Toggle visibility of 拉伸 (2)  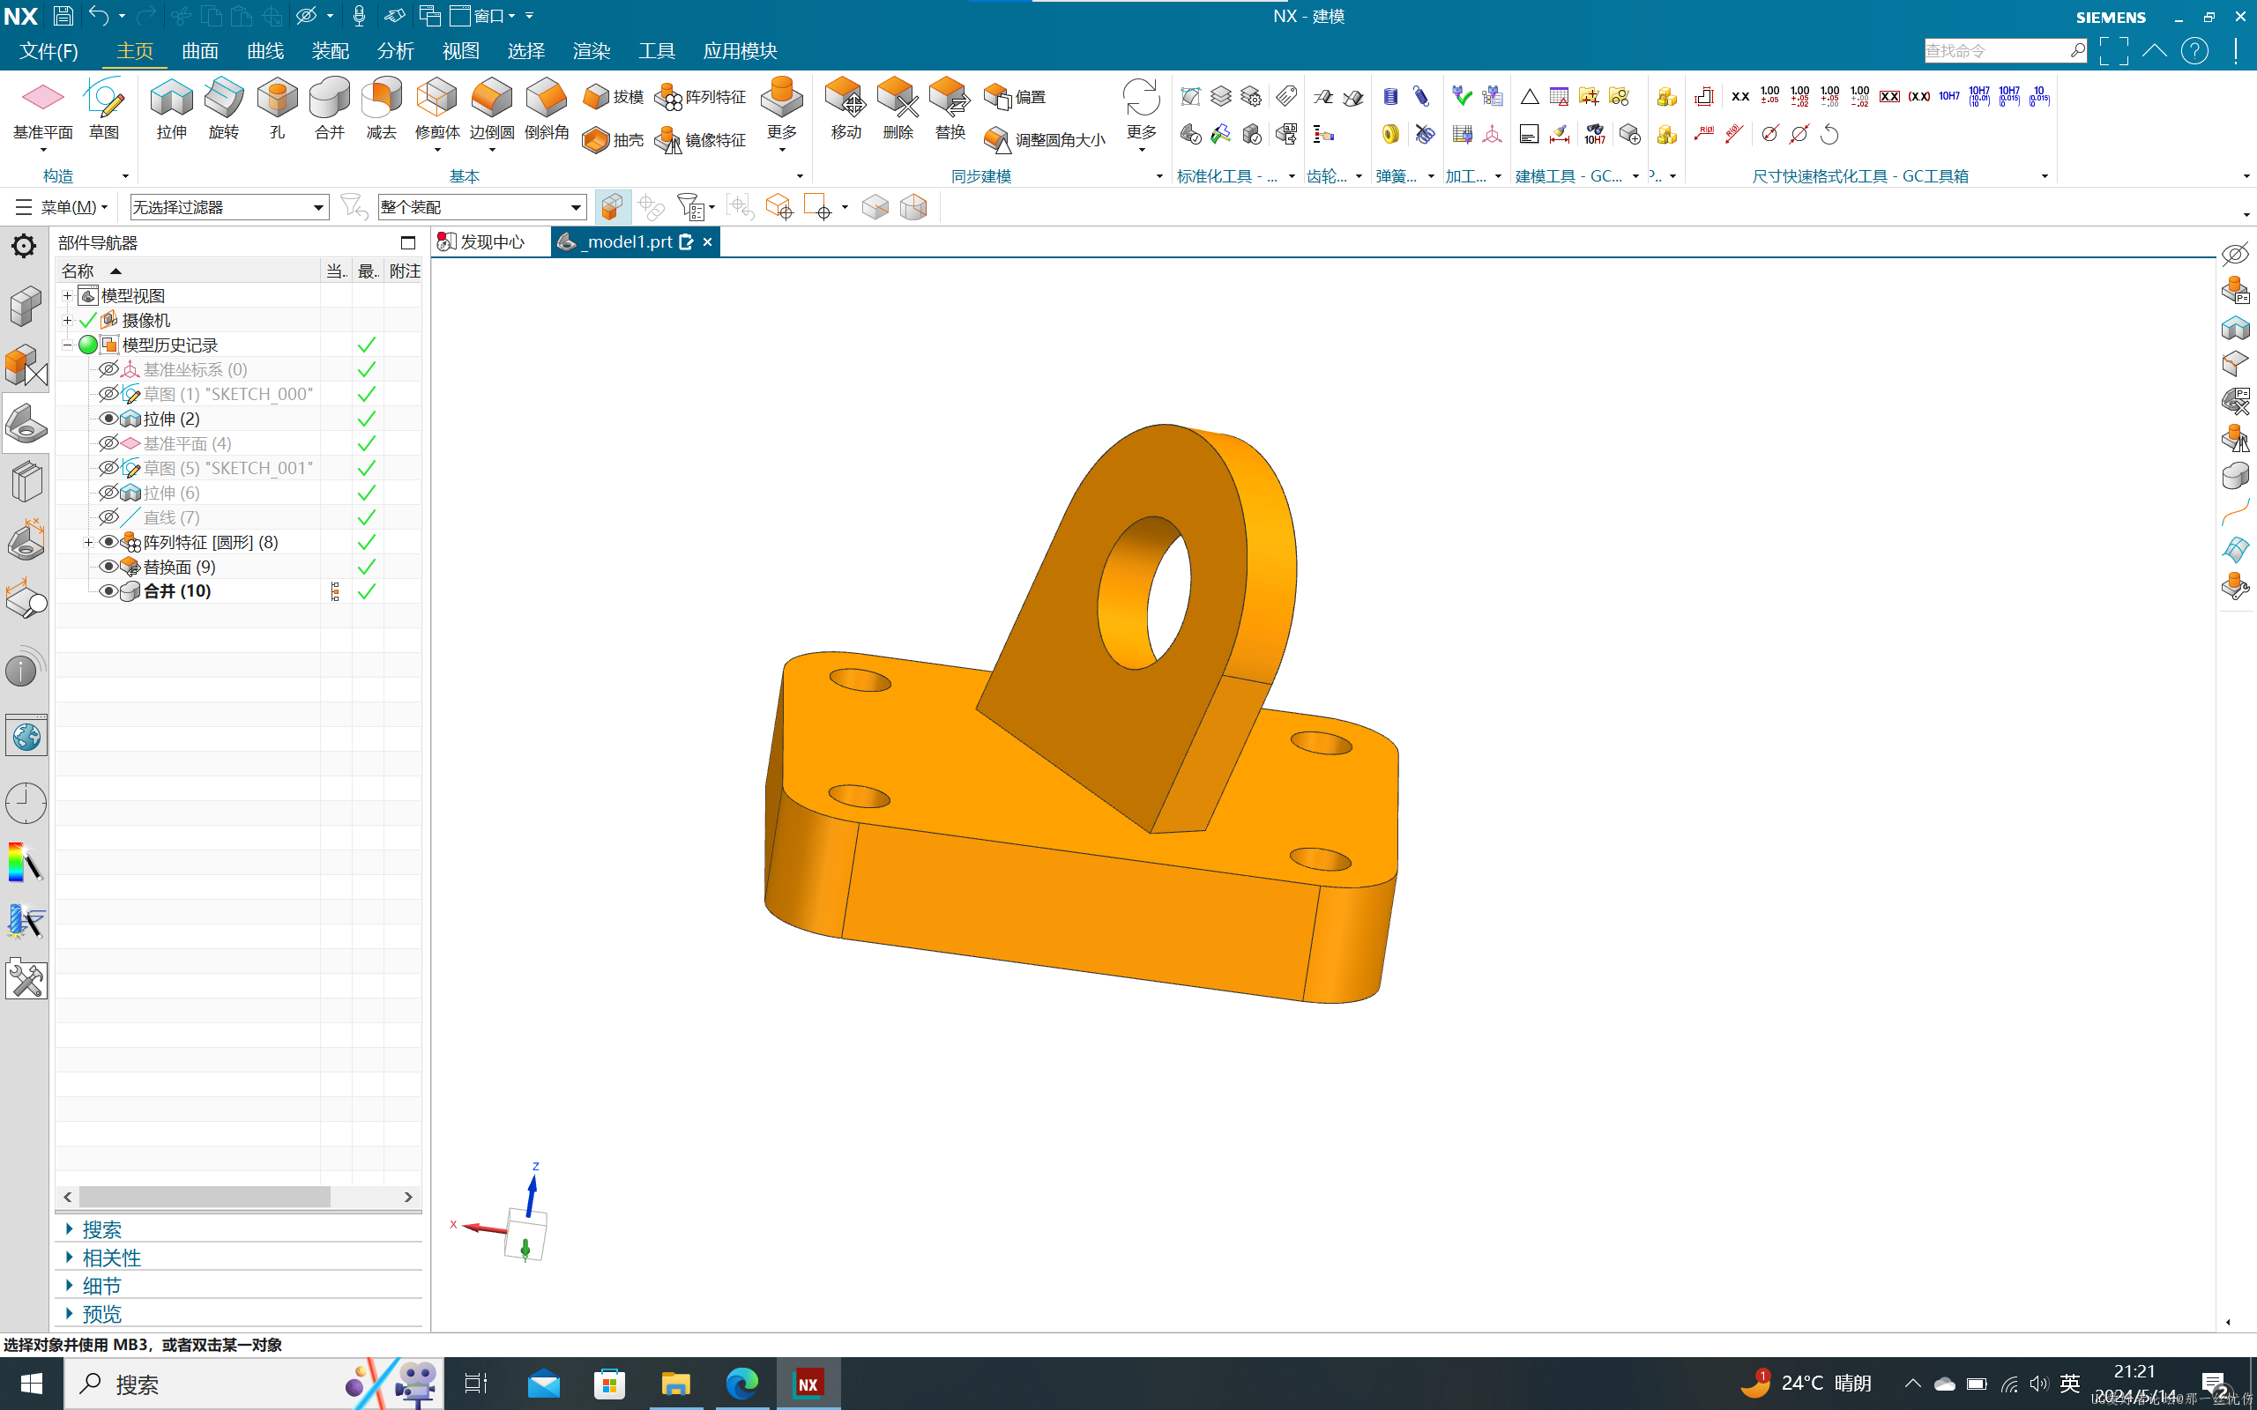click(108, 419)
